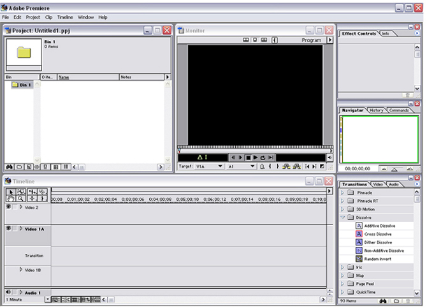Viewport: 427px width, 308px height.
Task: Click the Loop playback button in Monitor
Action: pos(263,158)
